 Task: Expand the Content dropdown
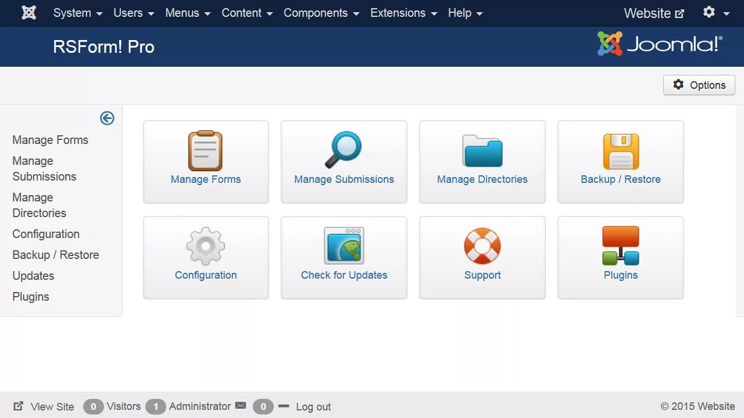click(x=247, y=13)
